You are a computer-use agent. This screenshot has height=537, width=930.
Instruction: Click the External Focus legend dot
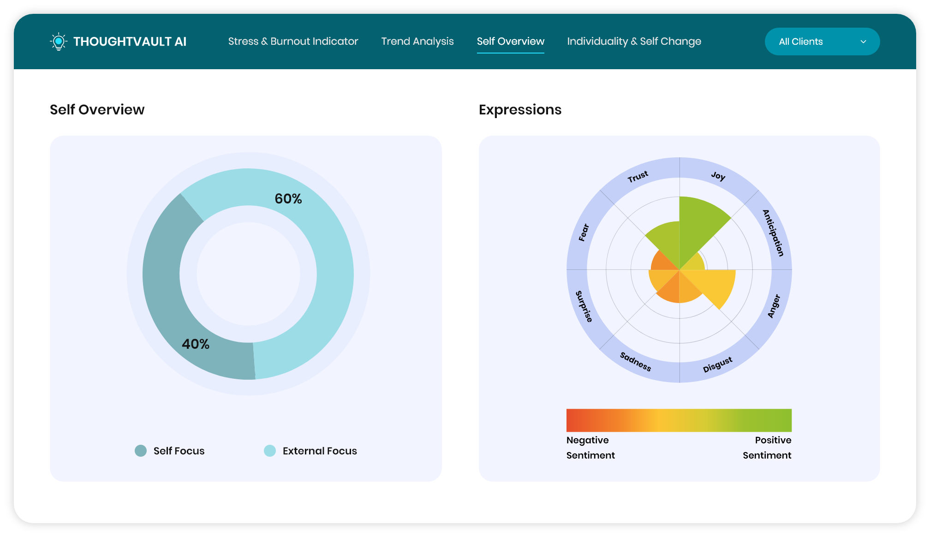coord(270,451)
